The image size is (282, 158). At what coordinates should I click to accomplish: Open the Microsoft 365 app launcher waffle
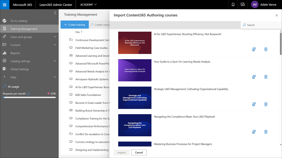pyautogui.click(x=5, y=5)
